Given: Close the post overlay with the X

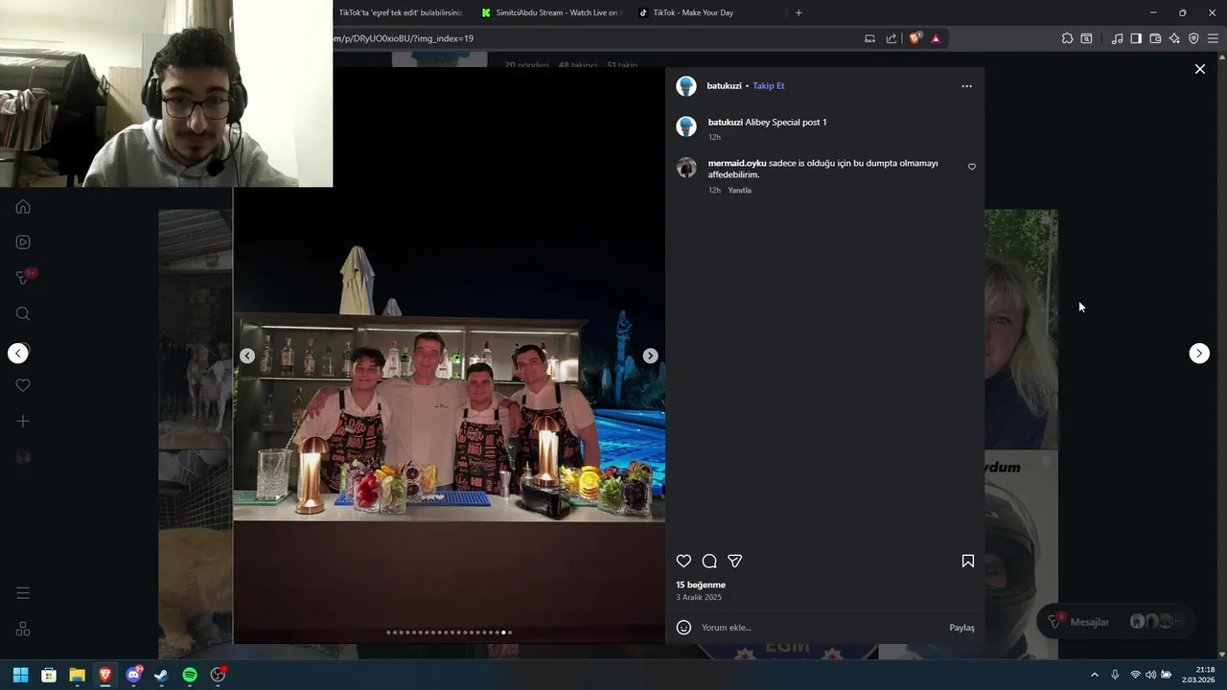Looking at the screenshot, I should point(1199,69).
